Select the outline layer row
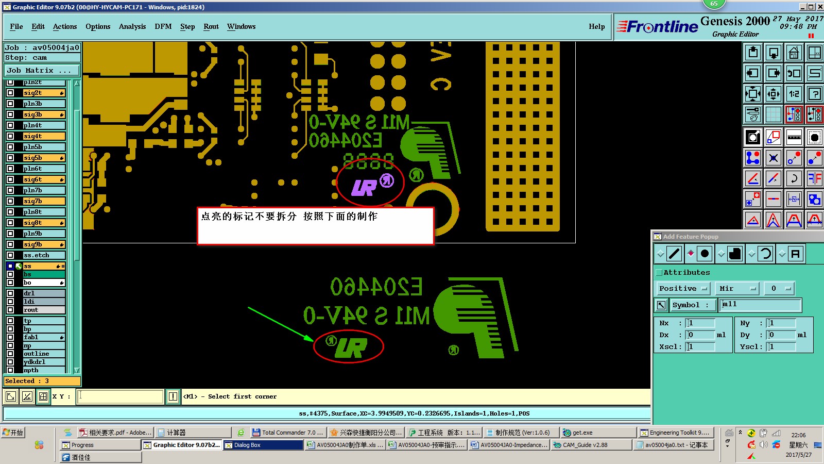The image size is (824, 464). coord(44,354)
